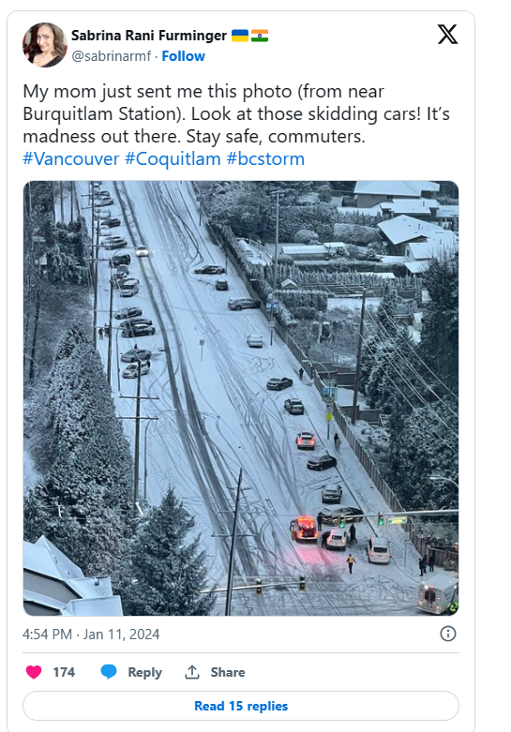Screen dimensions: 511x732
Task: Open the snowy road photo
Action: pyautogui.click(x=241, y=398)
